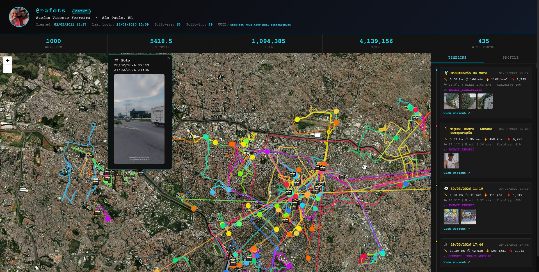Click the camera marker under the popup tip
539x272 pixels.
(141, 173)
